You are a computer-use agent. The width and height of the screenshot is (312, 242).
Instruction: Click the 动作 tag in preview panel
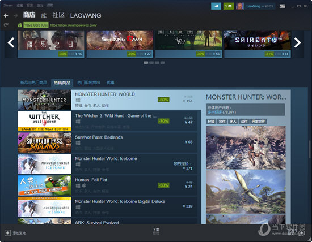[244, 122]
